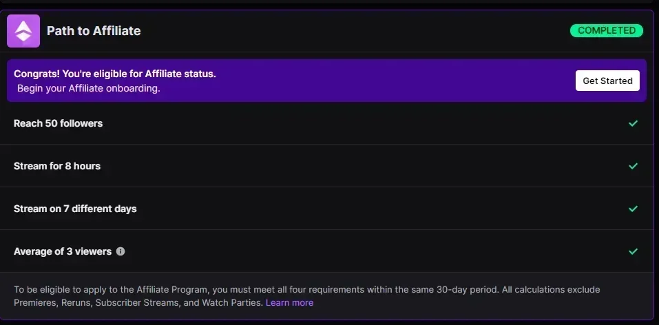Viewport: 659px width, 325px height.
Task: Click the checkmark for Stream on 7 different days
Action: 633,209
